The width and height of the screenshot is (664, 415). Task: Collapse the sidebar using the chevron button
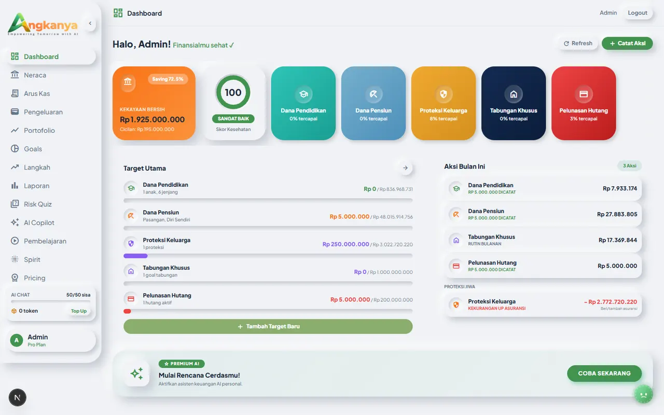point(90,23)
